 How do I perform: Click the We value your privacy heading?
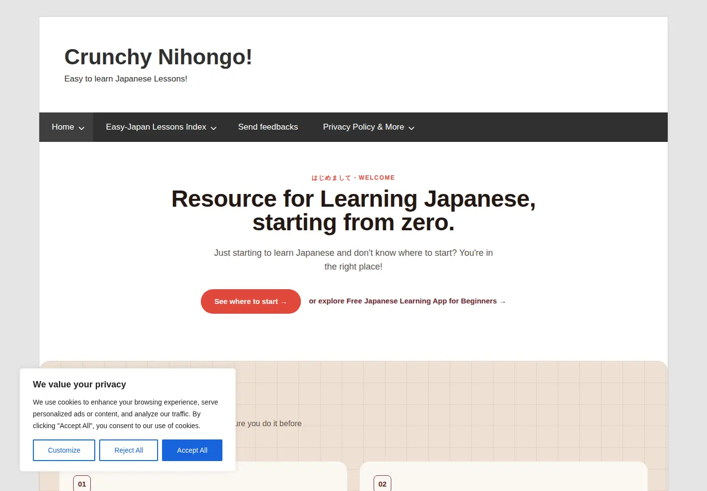point(80,384)
